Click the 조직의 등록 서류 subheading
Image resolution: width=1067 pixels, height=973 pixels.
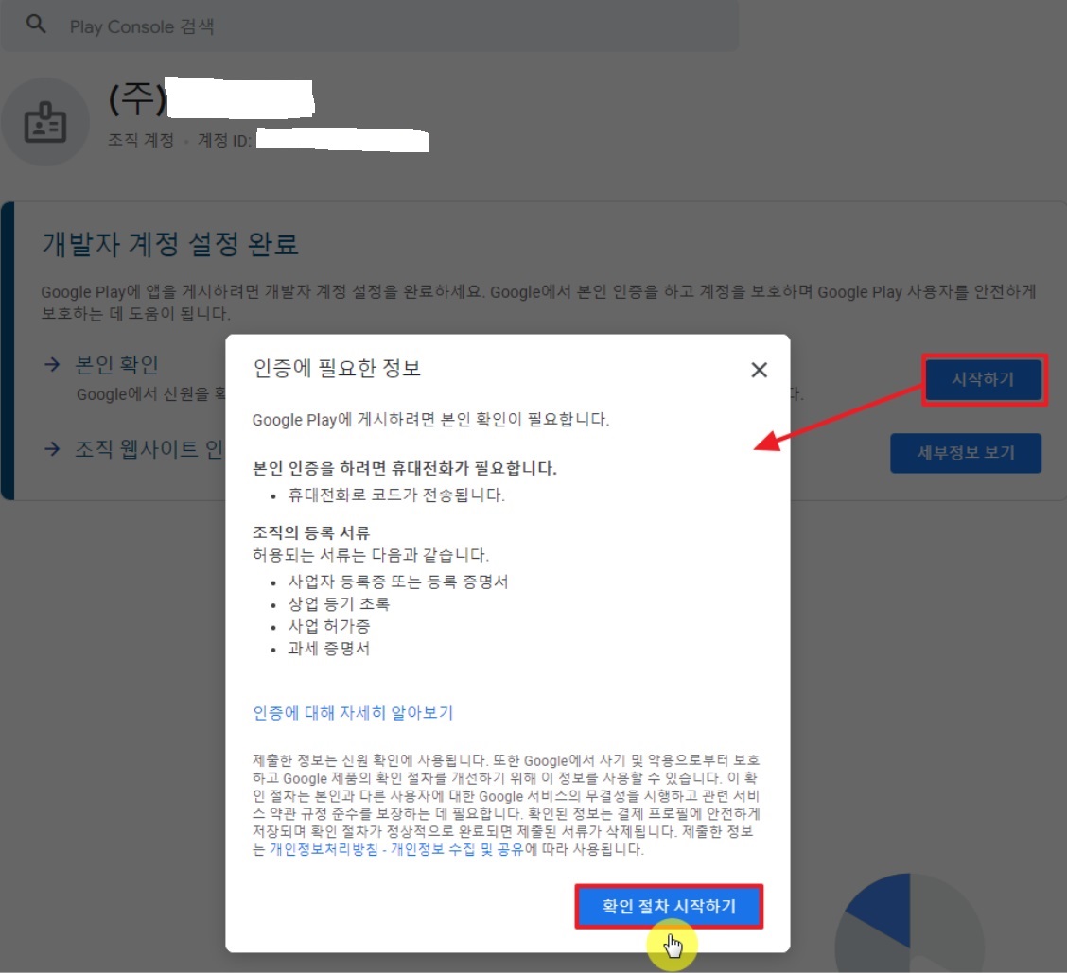point(311,532)
